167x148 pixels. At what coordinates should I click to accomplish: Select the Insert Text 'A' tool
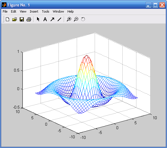[x=45, y=19]
